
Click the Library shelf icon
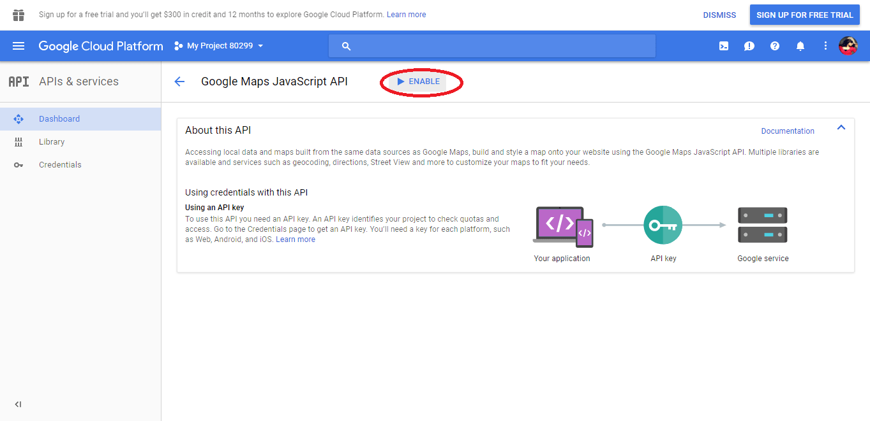[x=19, y=142]
